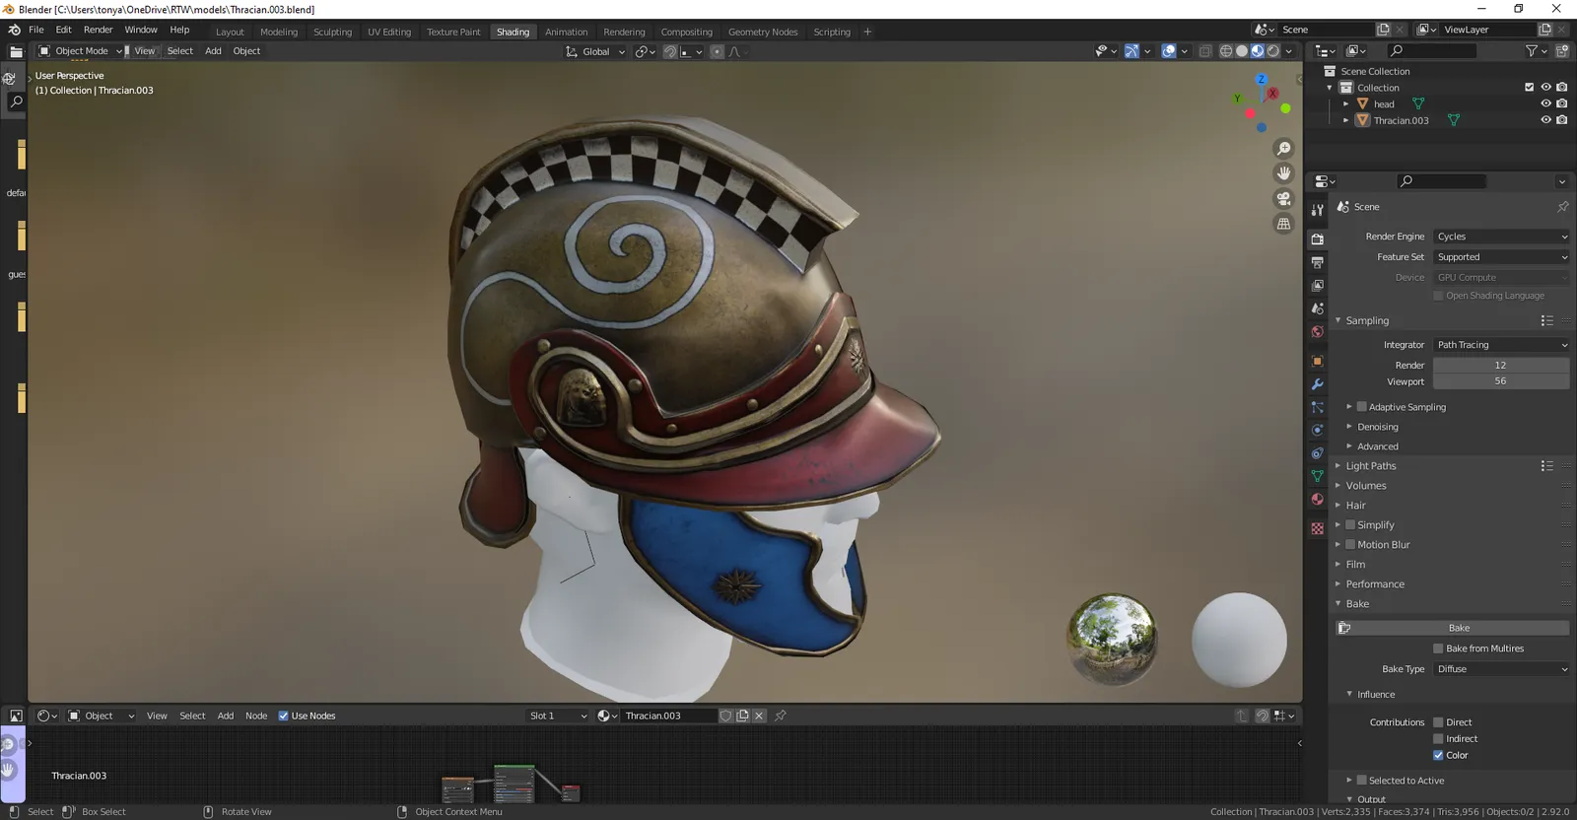This screenshot has width=1577, height=820.
Task: Select rendered viewport shading
Action: pyautogui.click(x=1273, y=51)
